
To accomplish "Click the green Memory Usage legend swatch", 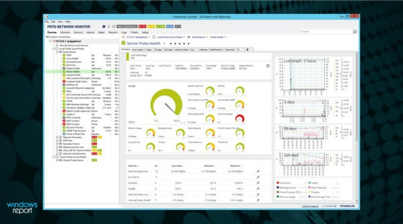I will tap(278, 197).
